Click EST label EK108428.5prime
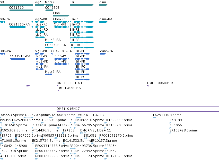 point(183,130)
